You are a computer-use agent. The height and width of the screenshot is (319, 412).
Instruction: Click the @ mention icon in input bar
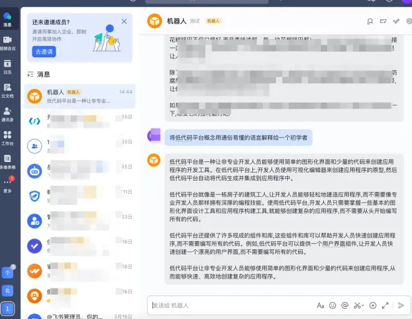coord(345,305)
